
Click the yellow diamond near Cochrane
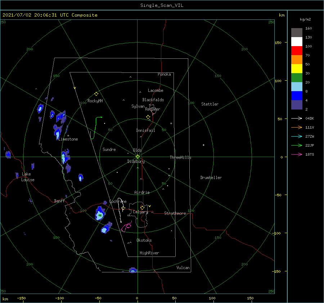[x=123, y=208]
